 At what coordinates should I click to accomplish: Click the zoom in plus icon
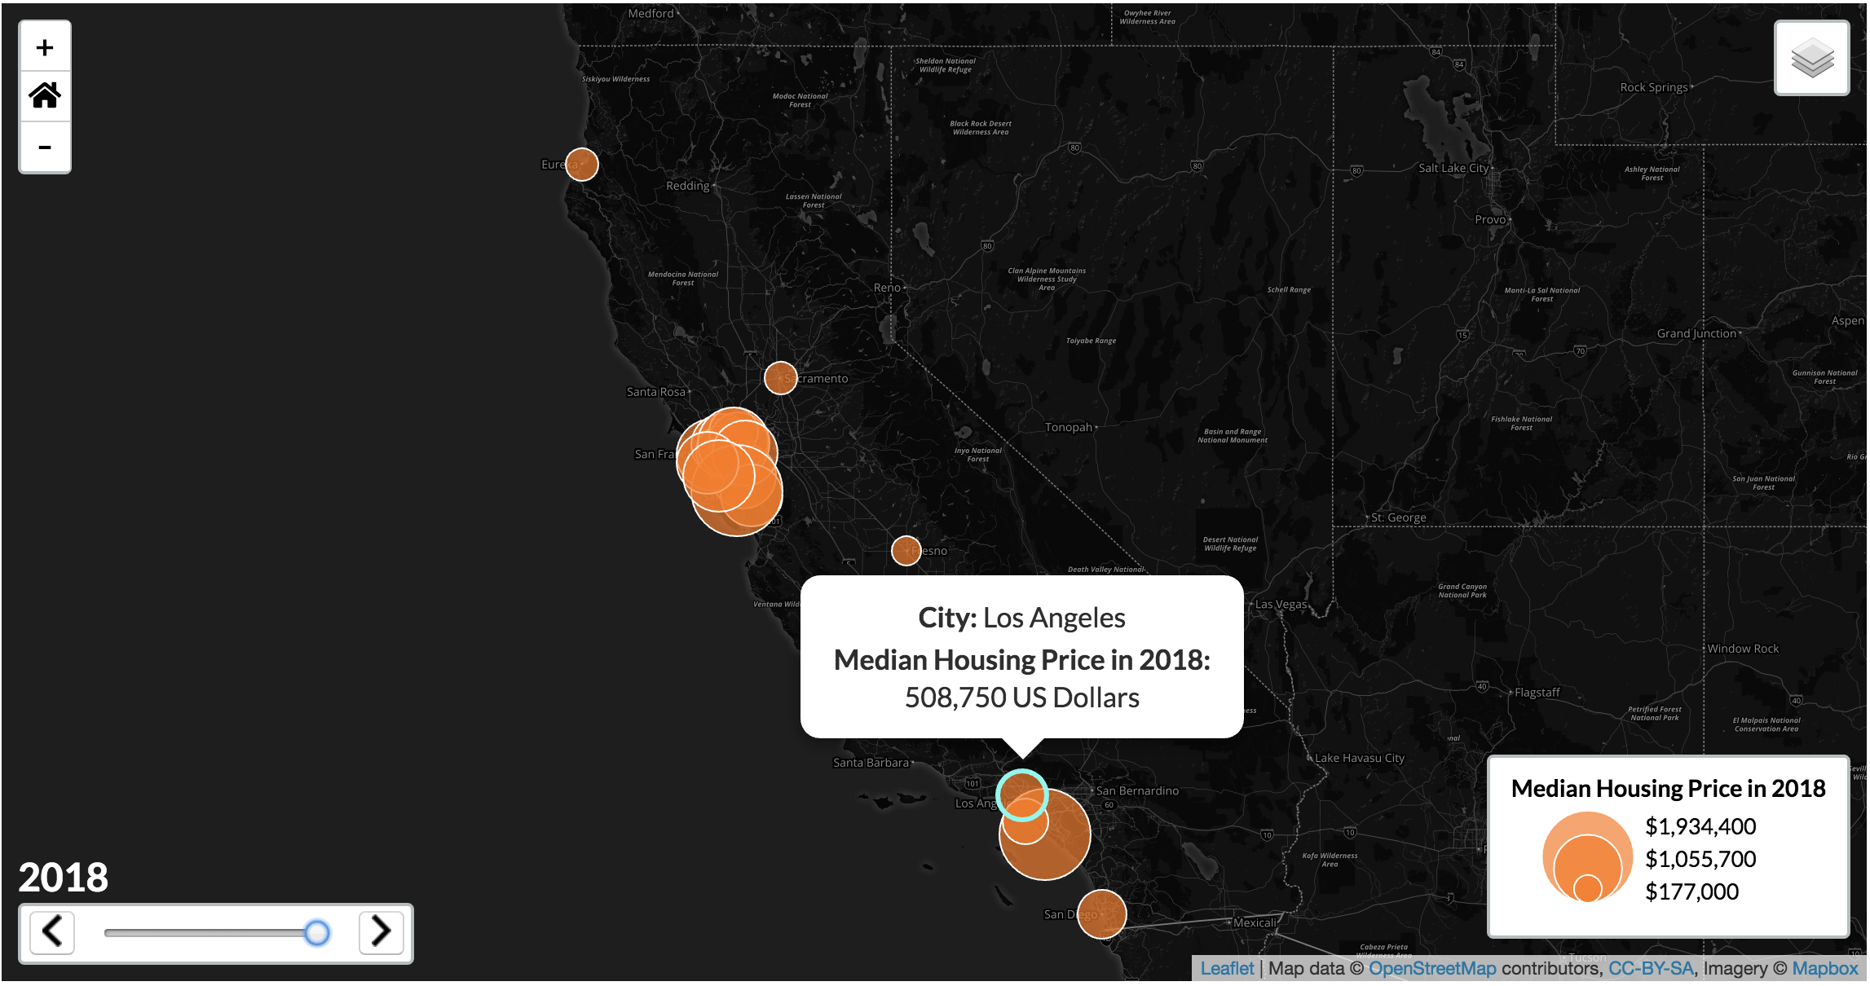pyautogui.click(x=45, y=46)
